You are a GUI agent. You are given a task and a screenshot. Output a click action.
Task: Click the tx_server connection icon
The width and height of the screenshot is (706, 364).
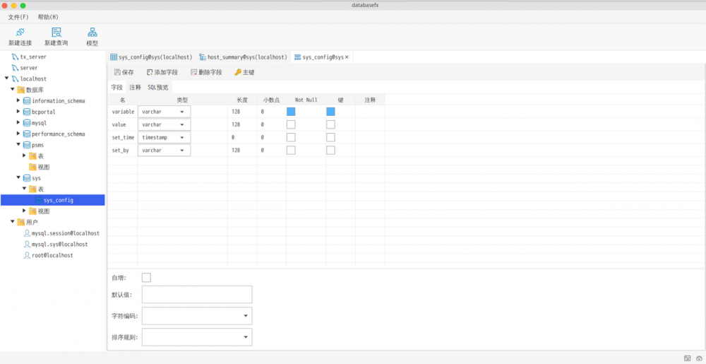[x=16, y=57]
